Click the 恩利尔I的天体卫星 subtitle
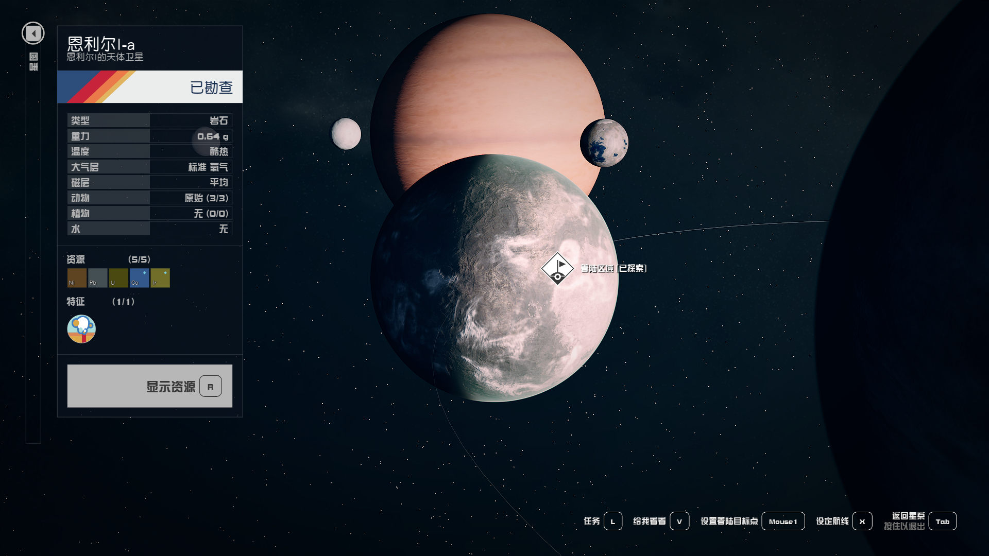Screen dimensions: 989x556 tap(105, 57)
